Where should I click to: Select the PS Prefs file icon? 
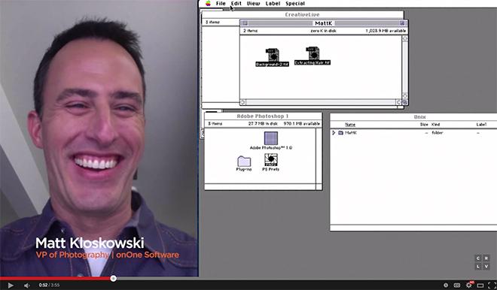(270, 160)
